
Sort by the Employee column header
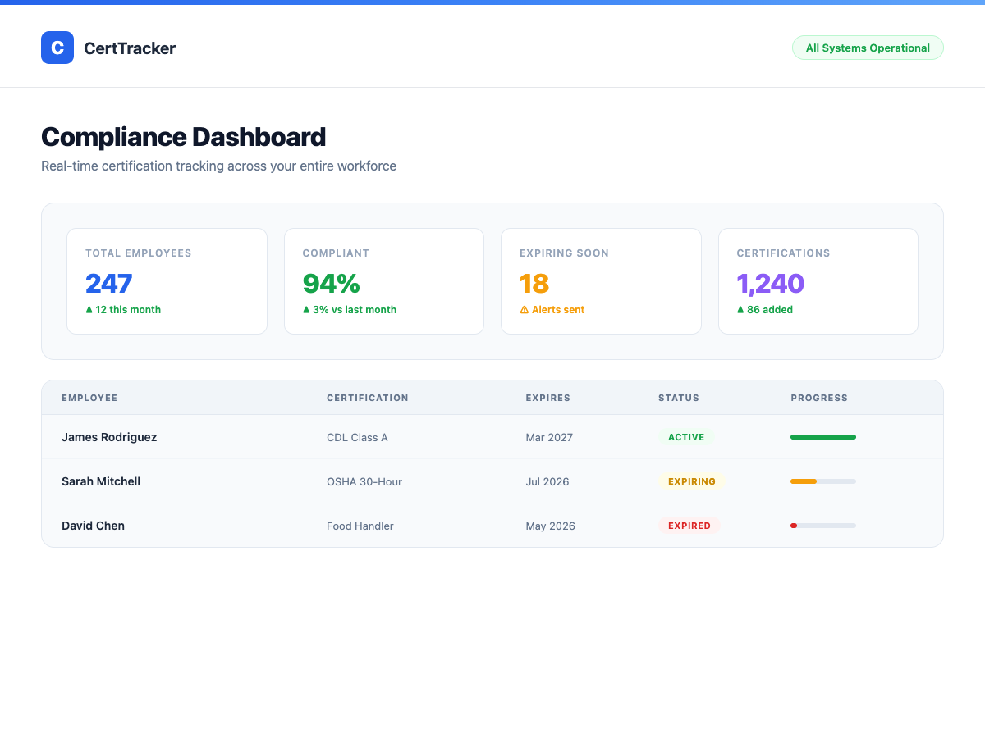89,398
